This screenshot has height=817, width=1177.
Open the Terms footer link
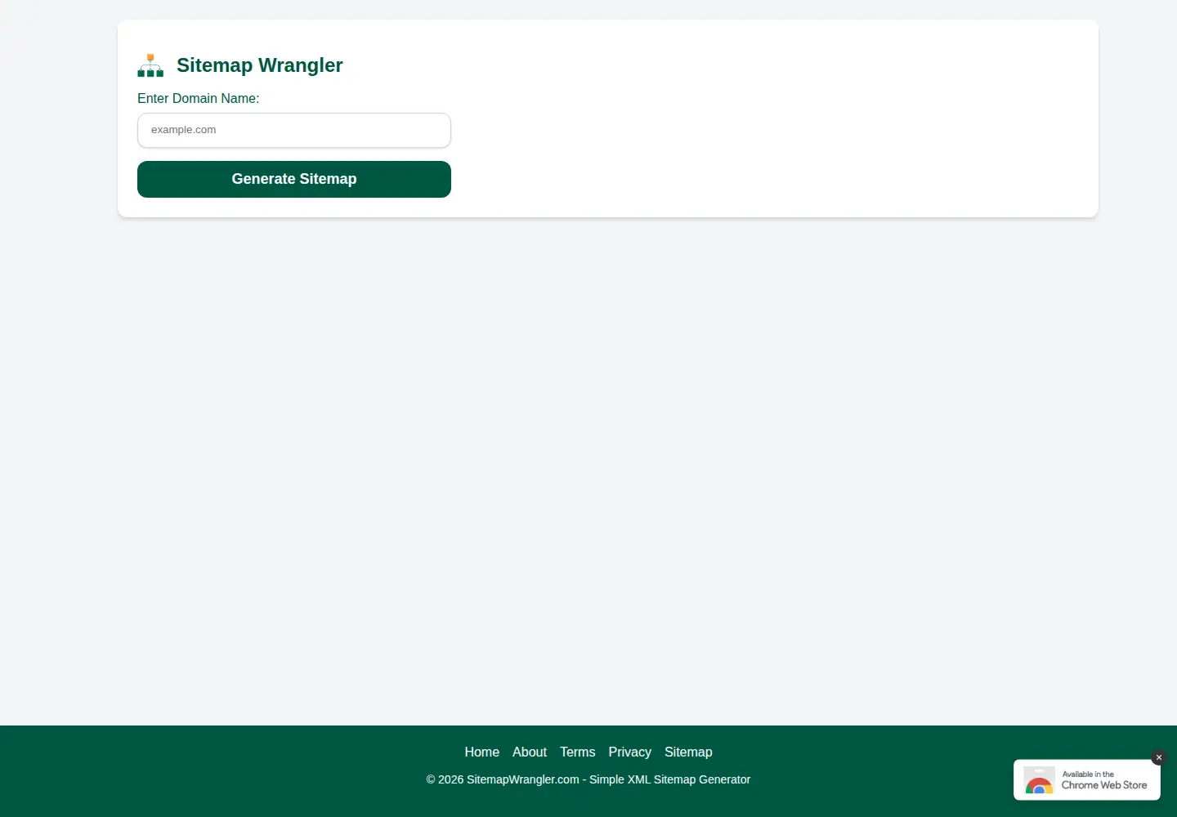coord(577,752)
